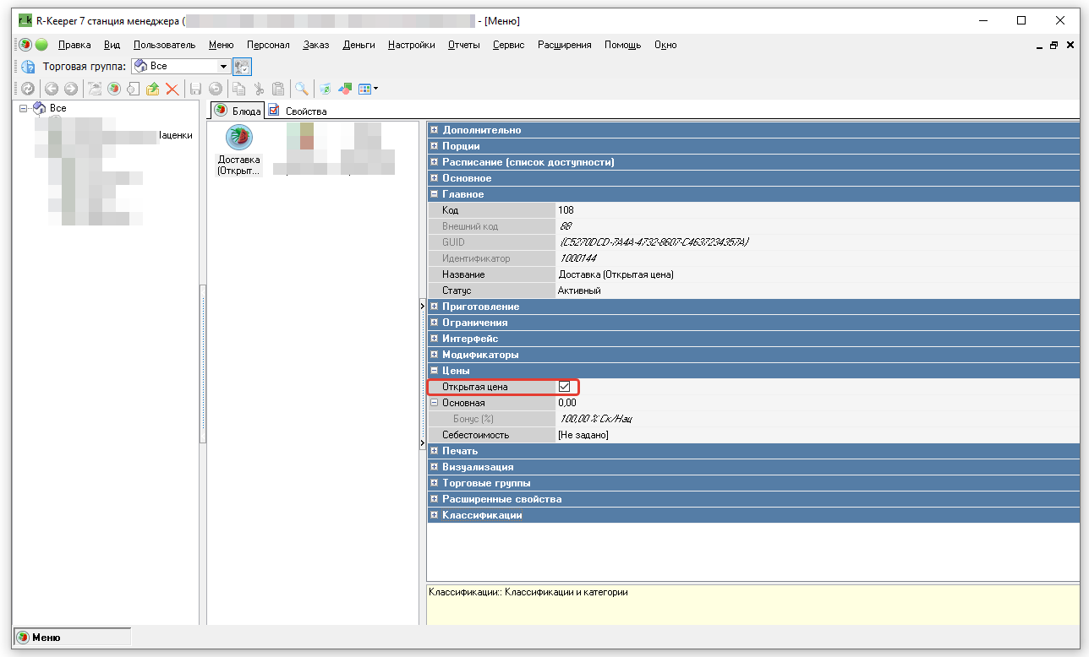
Task: Expand the Дополнительно section
Action: click(435, 130)
